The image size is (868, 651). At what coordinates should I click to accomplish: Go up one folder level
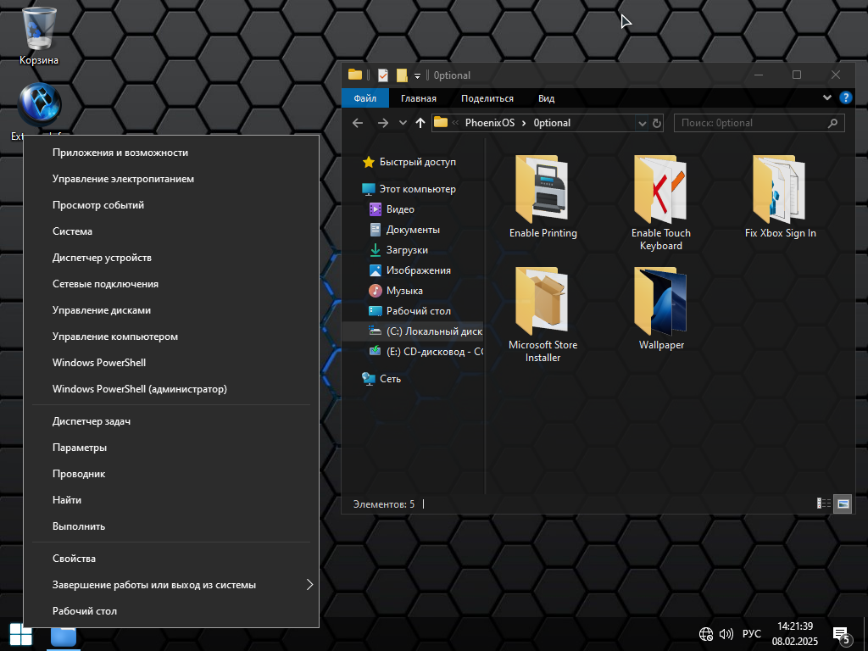click(x=420, y=123)
